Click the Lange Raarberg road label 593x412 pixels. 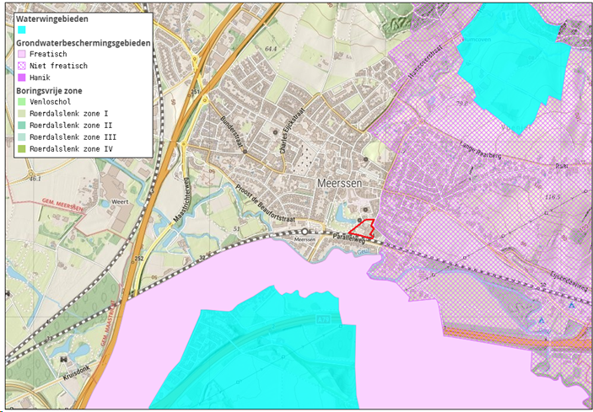[x=480, y=150]
